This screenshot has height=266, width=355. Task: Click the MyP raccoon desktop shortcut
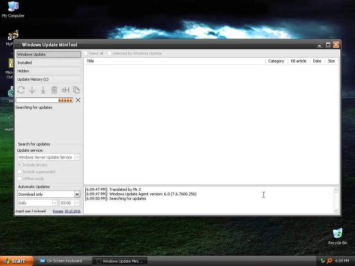pos(12,38)
